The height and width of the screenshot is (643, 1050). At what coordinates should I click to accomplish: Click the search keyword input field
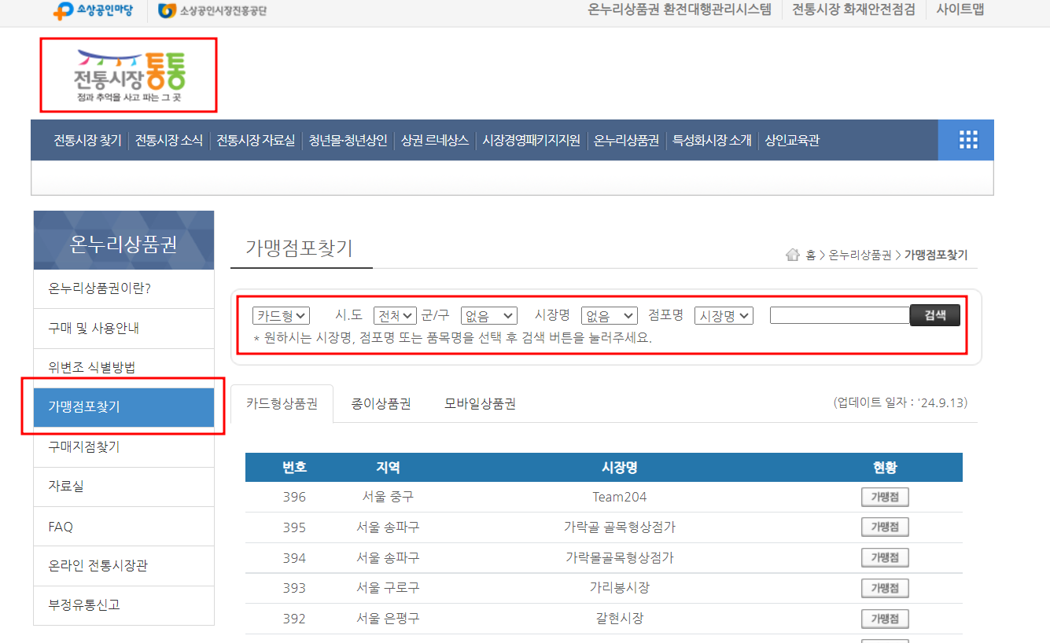coord(840,315)
